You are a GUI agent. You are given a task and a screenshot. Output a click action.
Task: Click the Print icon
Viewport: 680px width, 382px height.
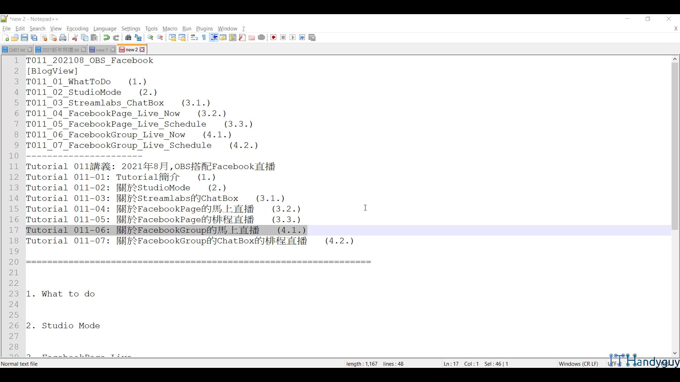click(x=63, y=38)
